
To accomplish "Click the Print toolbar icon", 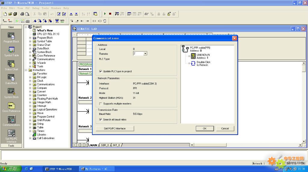I will 22,14.
